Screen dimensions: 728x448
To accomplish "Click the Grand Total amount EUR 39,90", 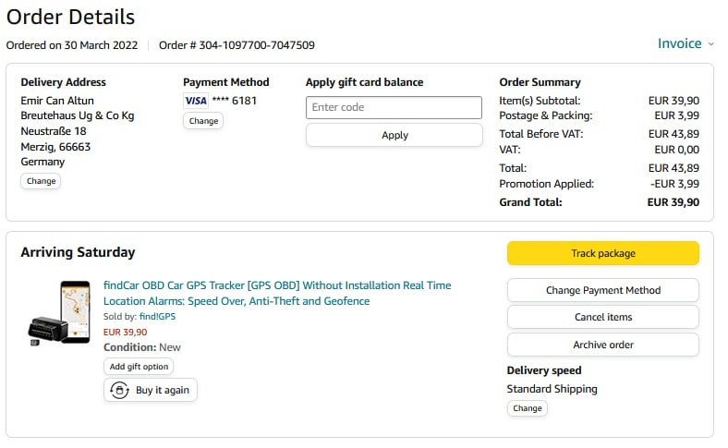I will 673,202.
